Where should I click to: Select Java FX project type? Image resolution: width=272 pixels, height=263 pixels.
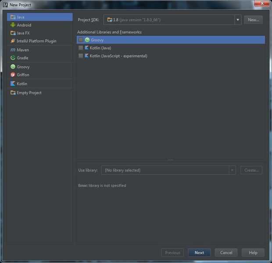pyautogui.click(x=40, y=33)
